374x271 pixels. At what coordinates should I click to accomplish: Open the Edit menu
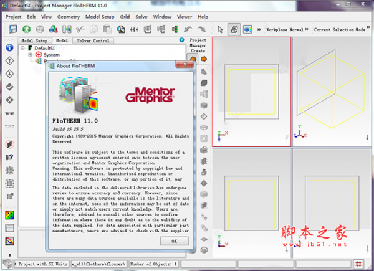click(31, 17)
